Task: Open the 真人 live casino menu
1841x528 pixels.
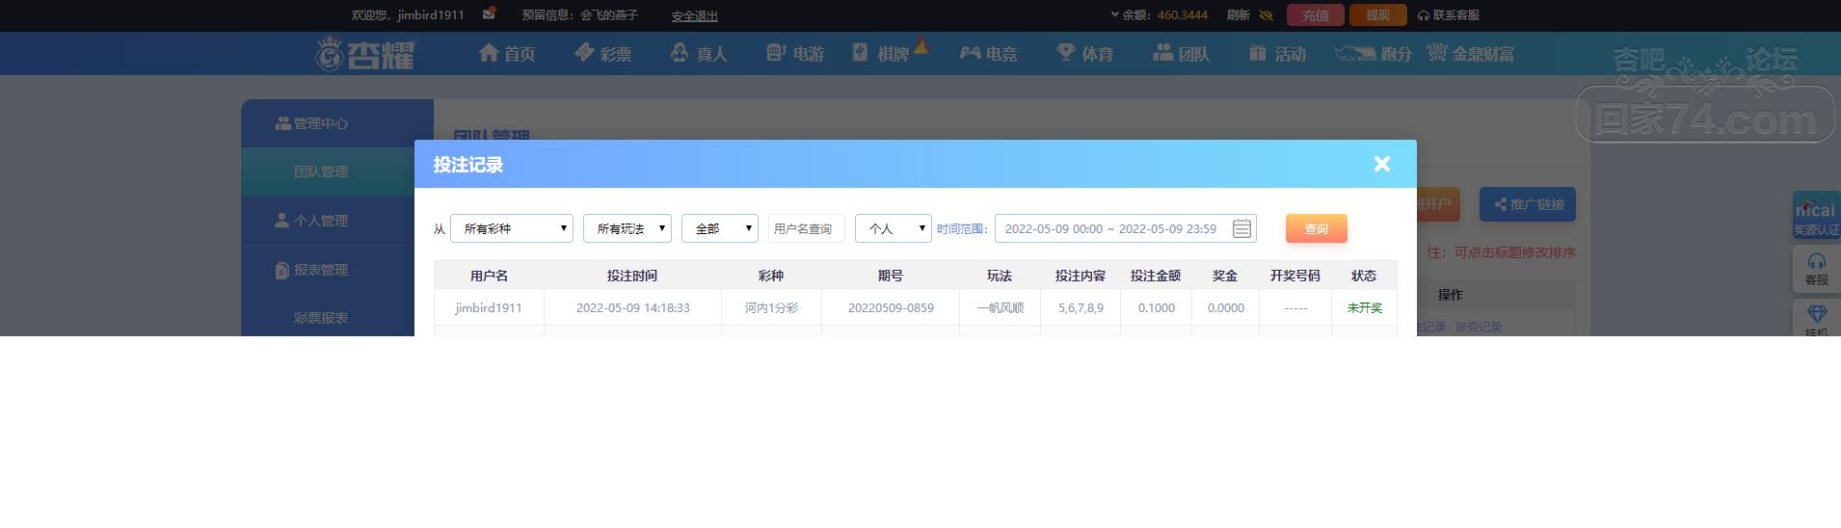Action: (699, 53)
